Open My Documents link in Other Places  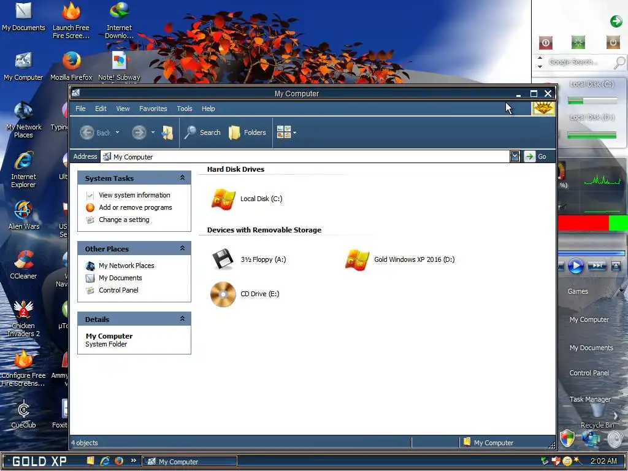click(121, 278)
